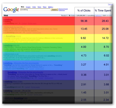The width and height of the screenshot is (116, 108).
Task: Open the first result titled 'Something'
Action: pyautogui.click(x=8, y=20)
